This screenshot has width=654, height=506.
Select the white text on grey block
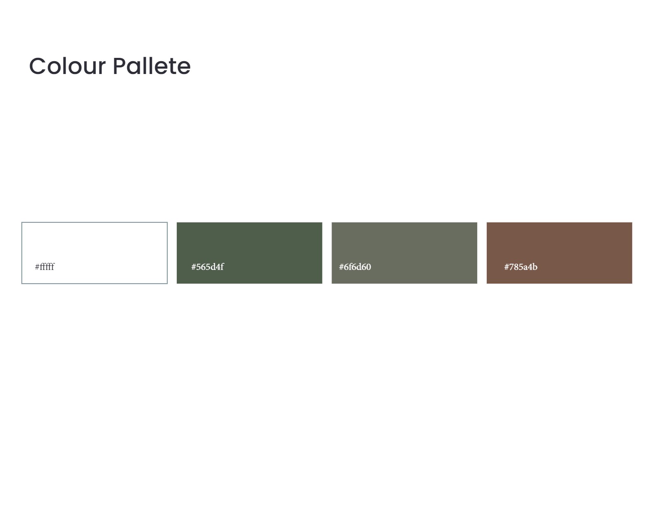point(355,267)
